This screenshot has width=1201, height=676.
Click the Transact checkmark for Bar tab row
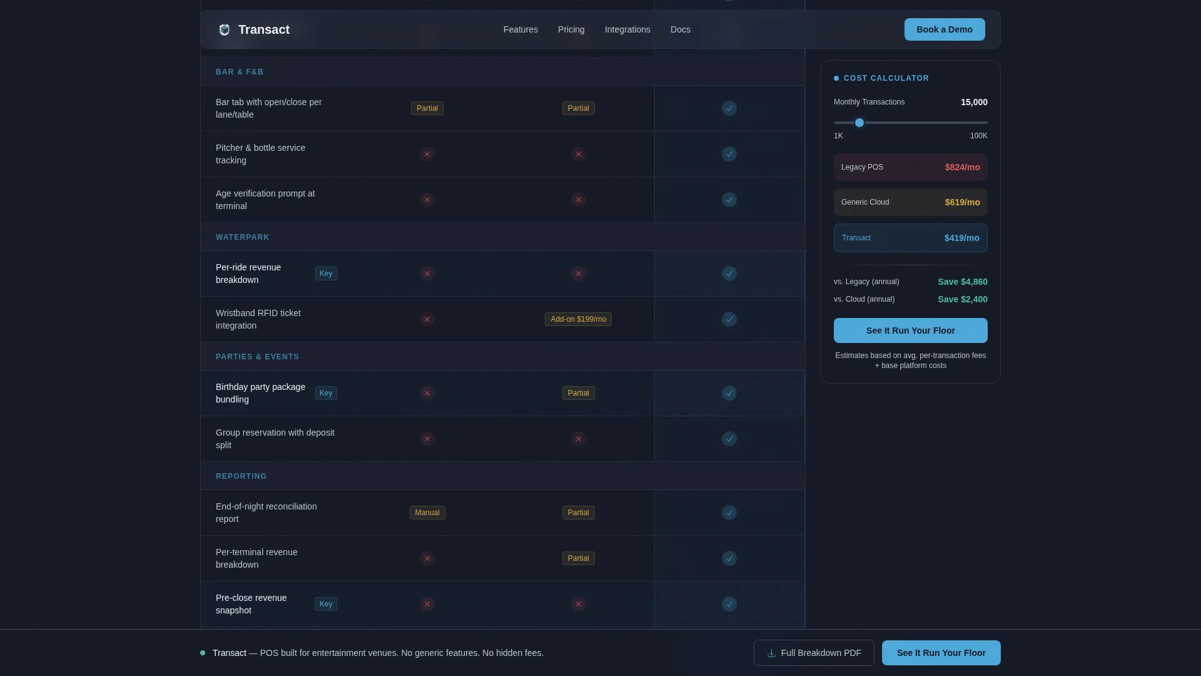pos(729,108)
